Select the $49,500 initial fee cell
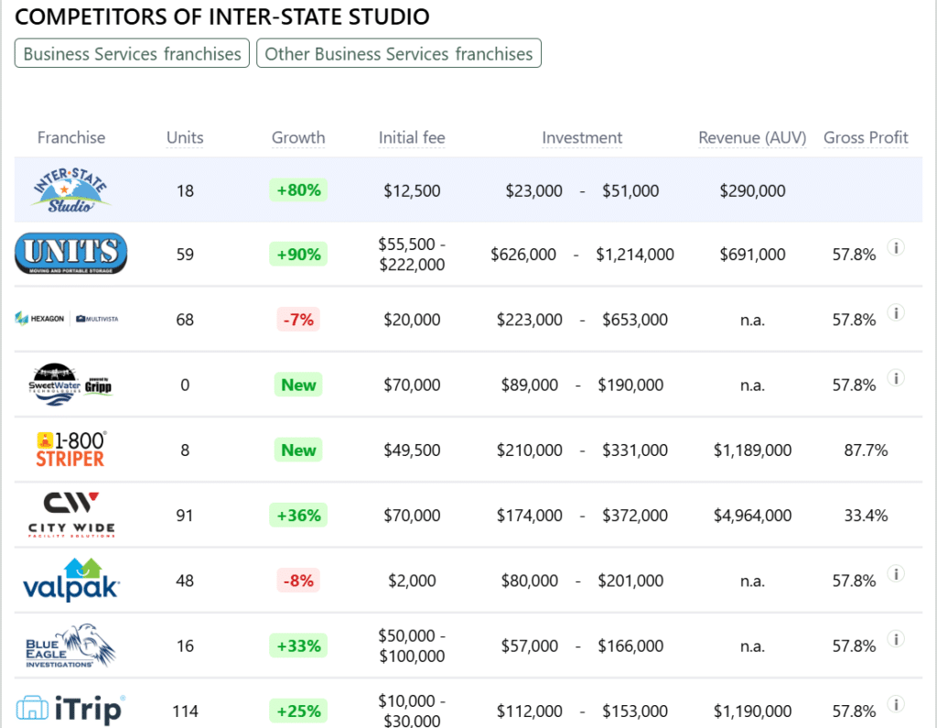This screenshot has width=937, height=728. tap(412, 450)
